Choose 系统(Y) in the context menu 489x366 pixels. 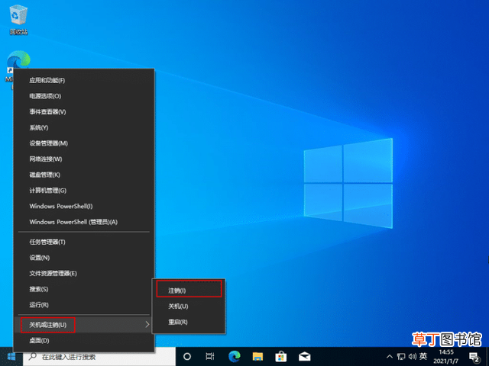point(83,127)
